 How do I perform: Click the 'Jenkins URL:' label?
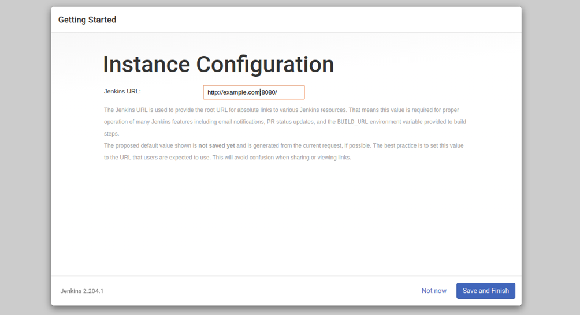(122, 92)
